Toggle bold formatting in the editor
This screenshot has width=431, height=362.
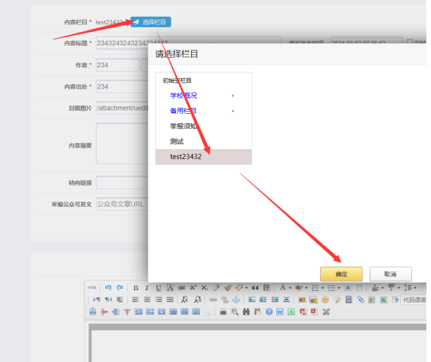click(136, 287)
